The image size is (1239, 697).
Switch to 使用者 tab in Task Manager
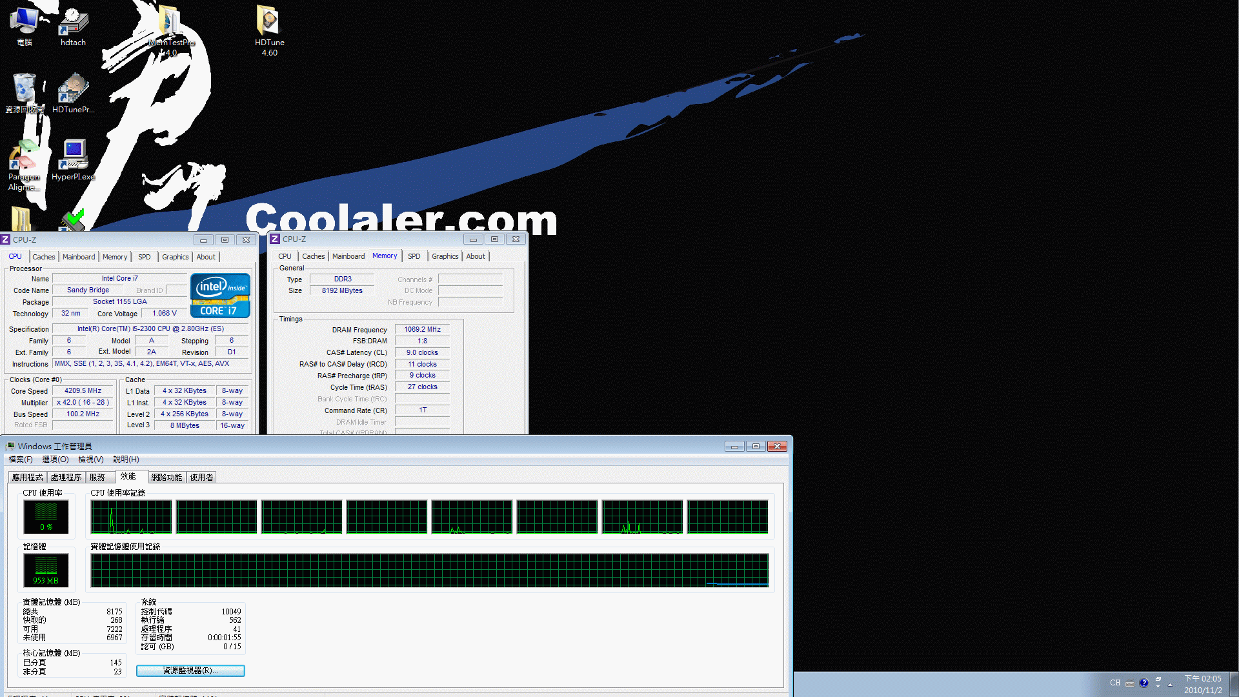coord(202,478)
